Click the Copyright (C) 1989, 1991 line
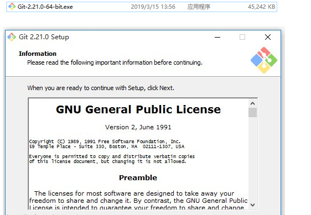Viewport: 311px width, 215px height. point(105,141)
